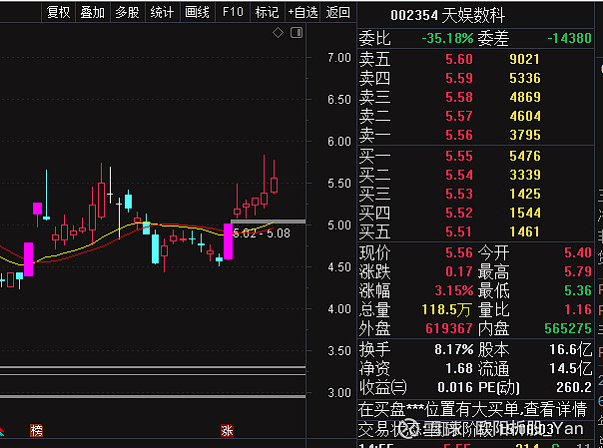Click the panel layout icon beside the diamond
The height and width of the screenshot is (448, 603).
(297, 33)
